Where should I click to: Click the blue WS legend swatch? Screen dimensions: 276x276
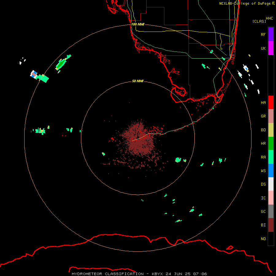(x=271, y=171)
